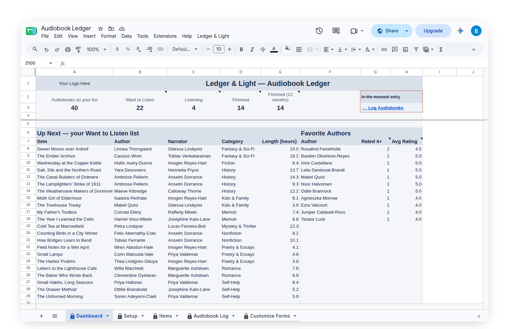Open the File menu
The height and width of the screenshot is (329, 509).
click(45, 36)
